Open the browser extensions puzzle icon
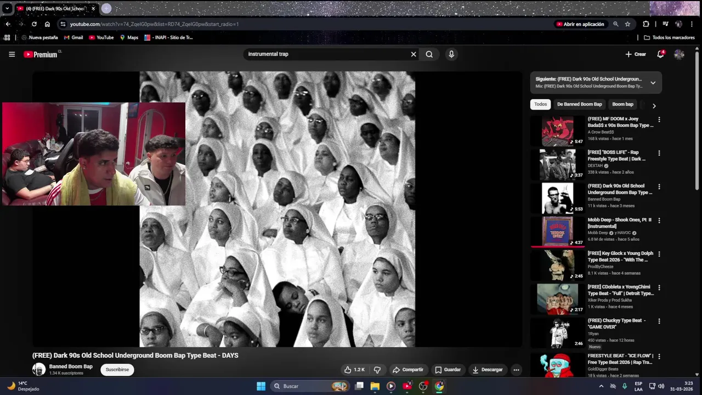702x395 pixels. tap(646, 24)
